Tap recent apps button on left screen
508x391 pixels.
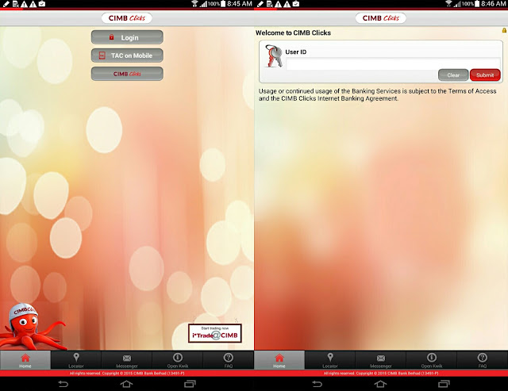(190, 384)
